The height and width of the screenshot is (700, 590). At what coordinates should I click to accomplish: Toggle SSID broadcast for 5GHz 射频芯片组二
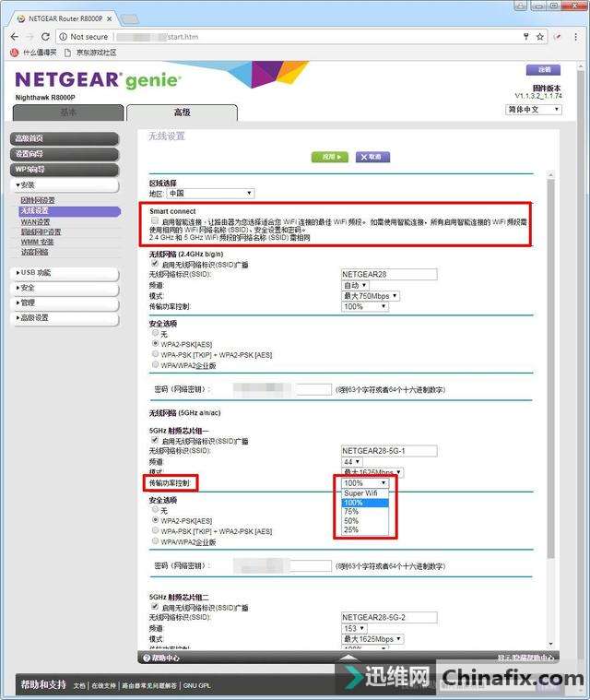(x=155, y=607)
